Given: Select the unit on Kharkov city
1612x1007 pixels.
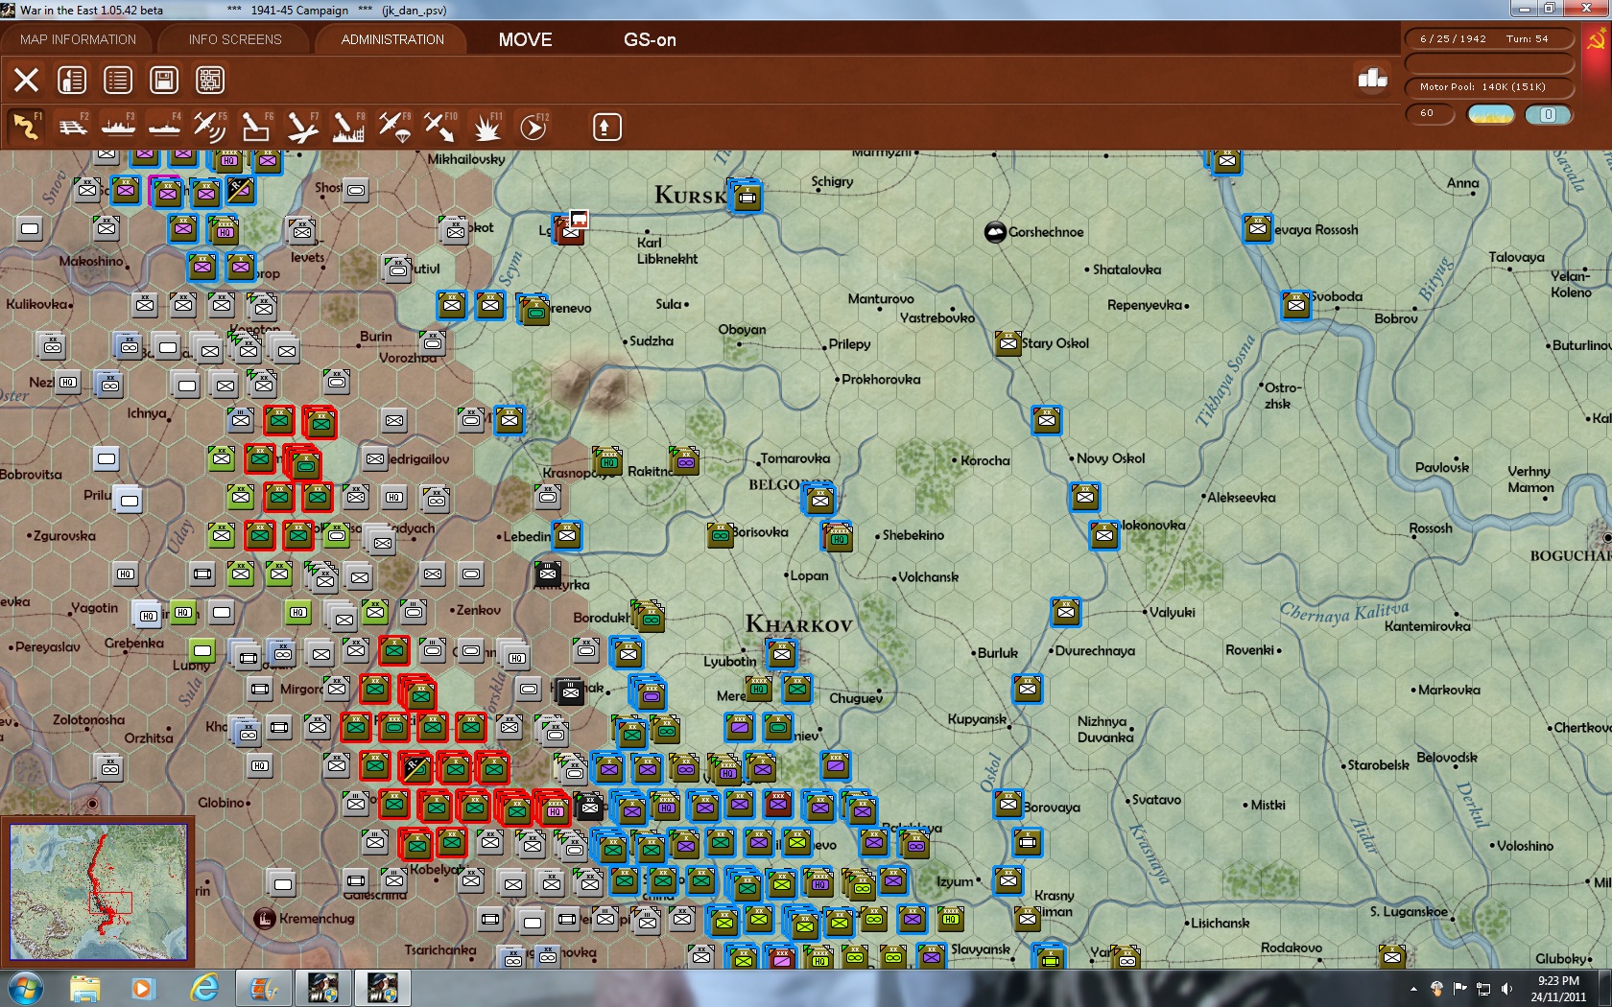Looking at the screenshot, I should 782,655.
